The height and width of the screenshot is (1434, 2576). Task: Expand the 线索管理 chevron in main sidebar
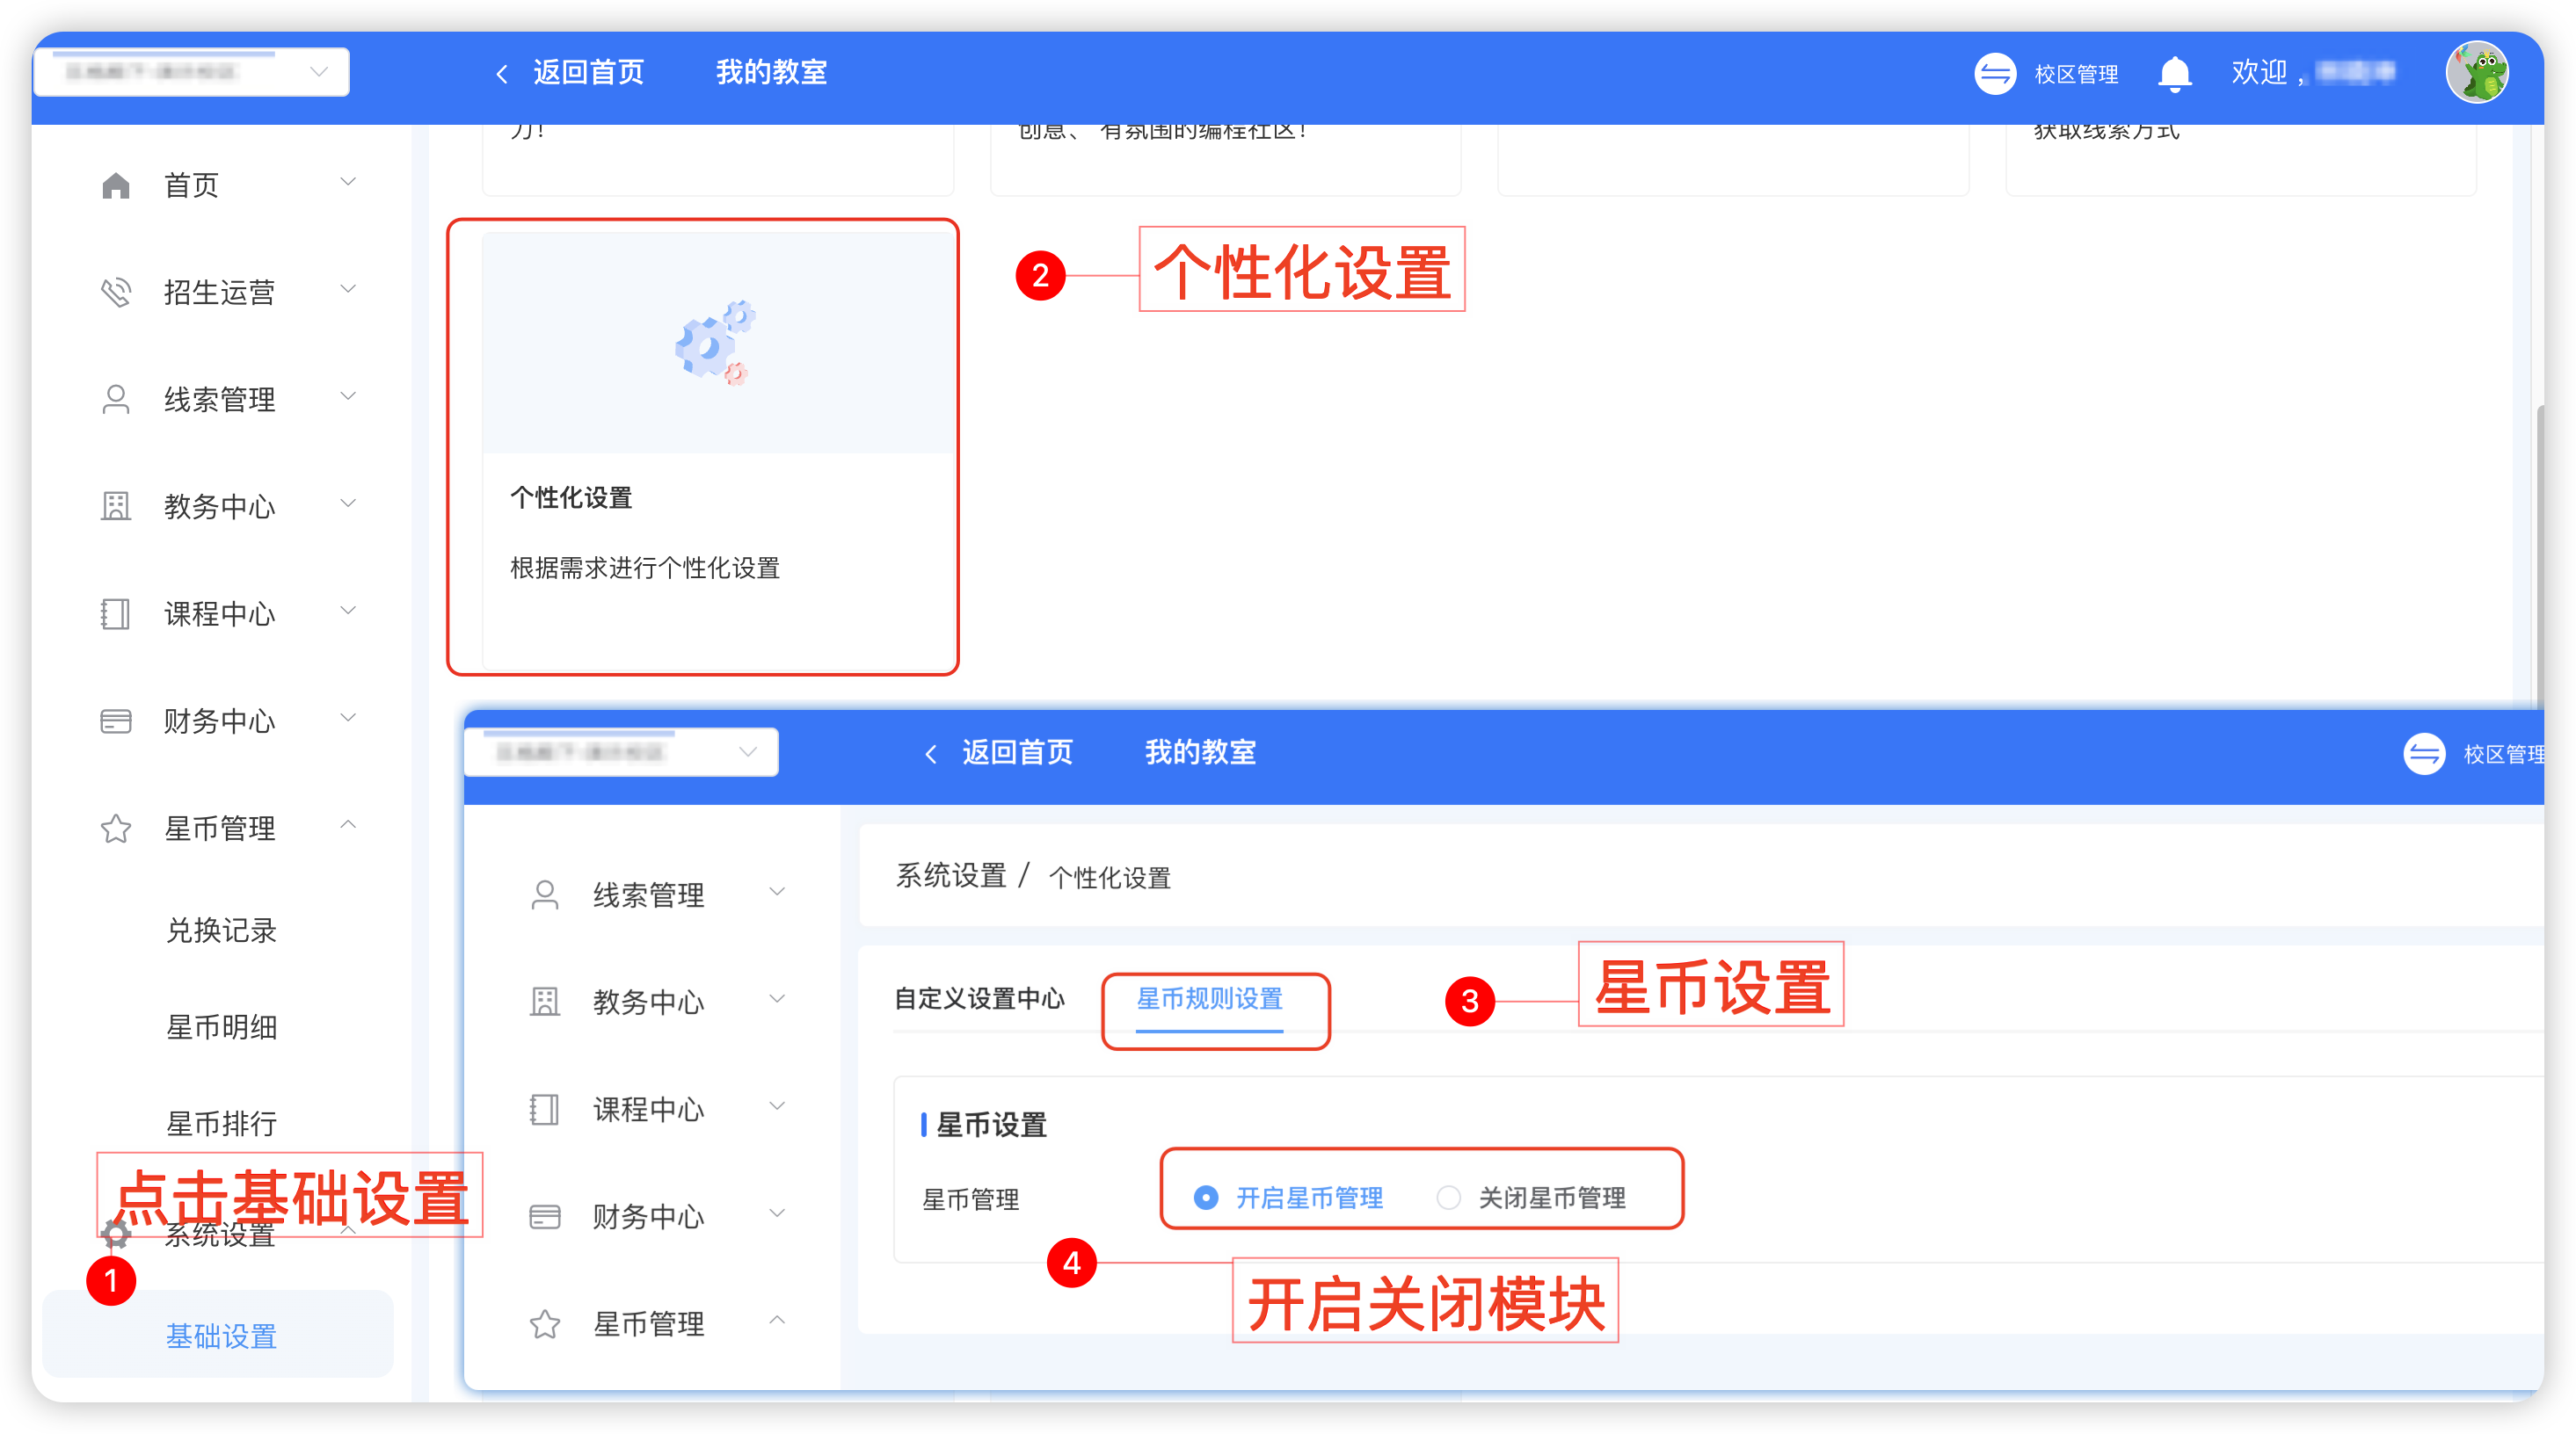click(348, 397)
